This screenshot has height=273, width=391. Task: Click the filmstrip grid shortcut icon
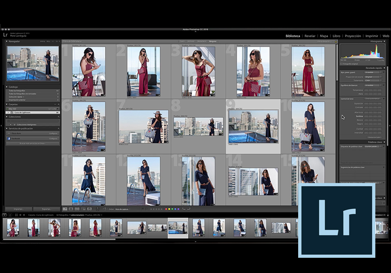[17, 215]
